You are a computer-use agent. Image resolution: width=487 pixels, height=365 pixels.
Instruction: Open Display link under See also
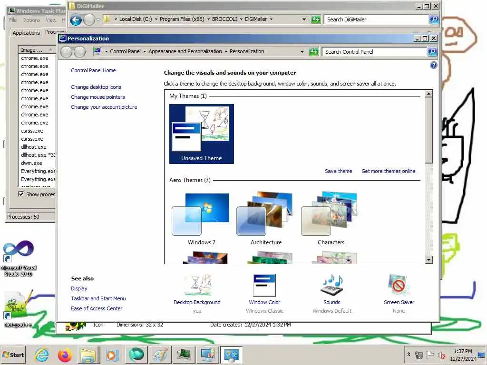pyautogui.click(x=79, y=288)
